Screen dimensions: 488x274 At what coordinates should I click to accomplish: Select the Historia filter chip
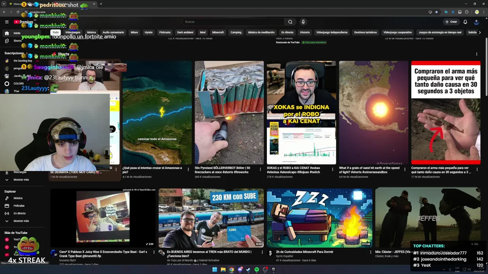305,32
